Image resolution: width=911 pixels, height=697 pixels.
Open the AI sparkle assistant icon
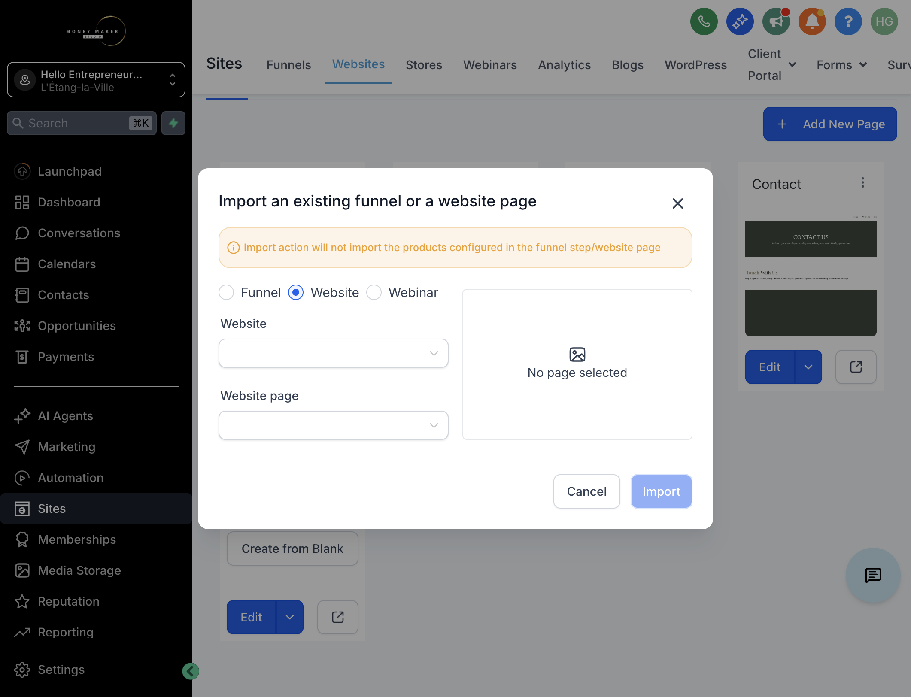click(x=740, y=21)
